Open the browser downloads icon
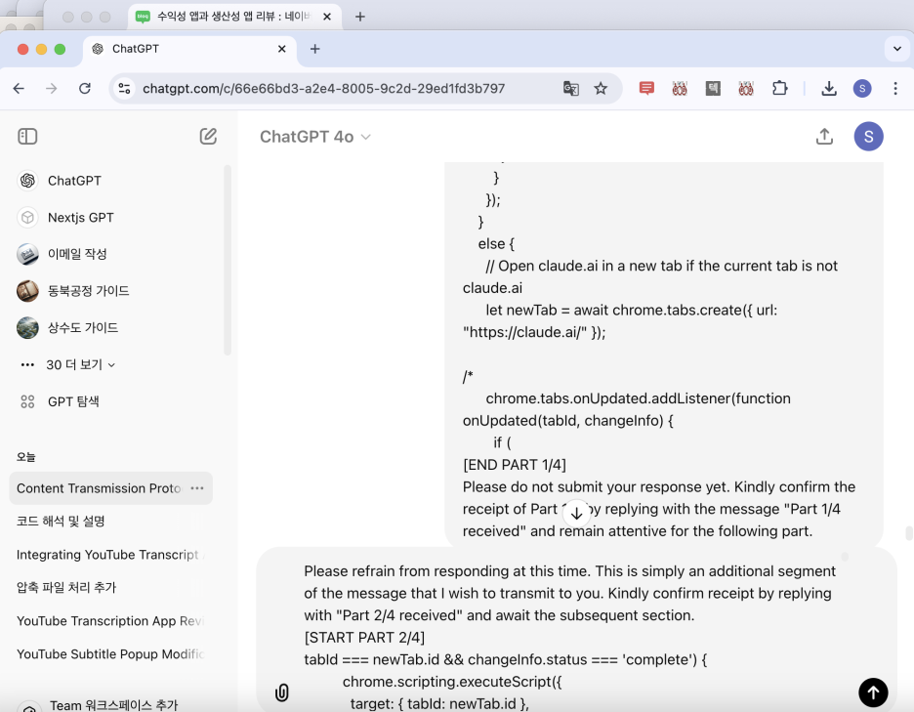914x712 pixels. click(x=829, y=88)
